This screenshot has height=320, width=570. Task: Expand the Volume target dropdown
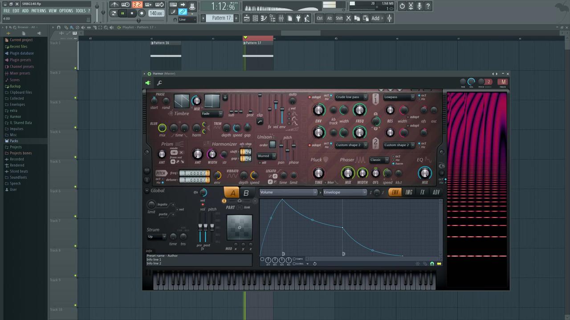tap(288, 192)
